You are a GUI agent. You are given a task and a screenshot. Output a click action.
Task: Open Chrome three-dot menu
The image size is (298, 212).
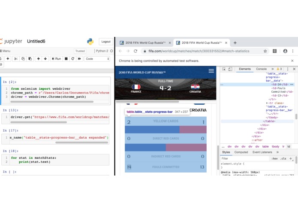click(x=293, y=51)
